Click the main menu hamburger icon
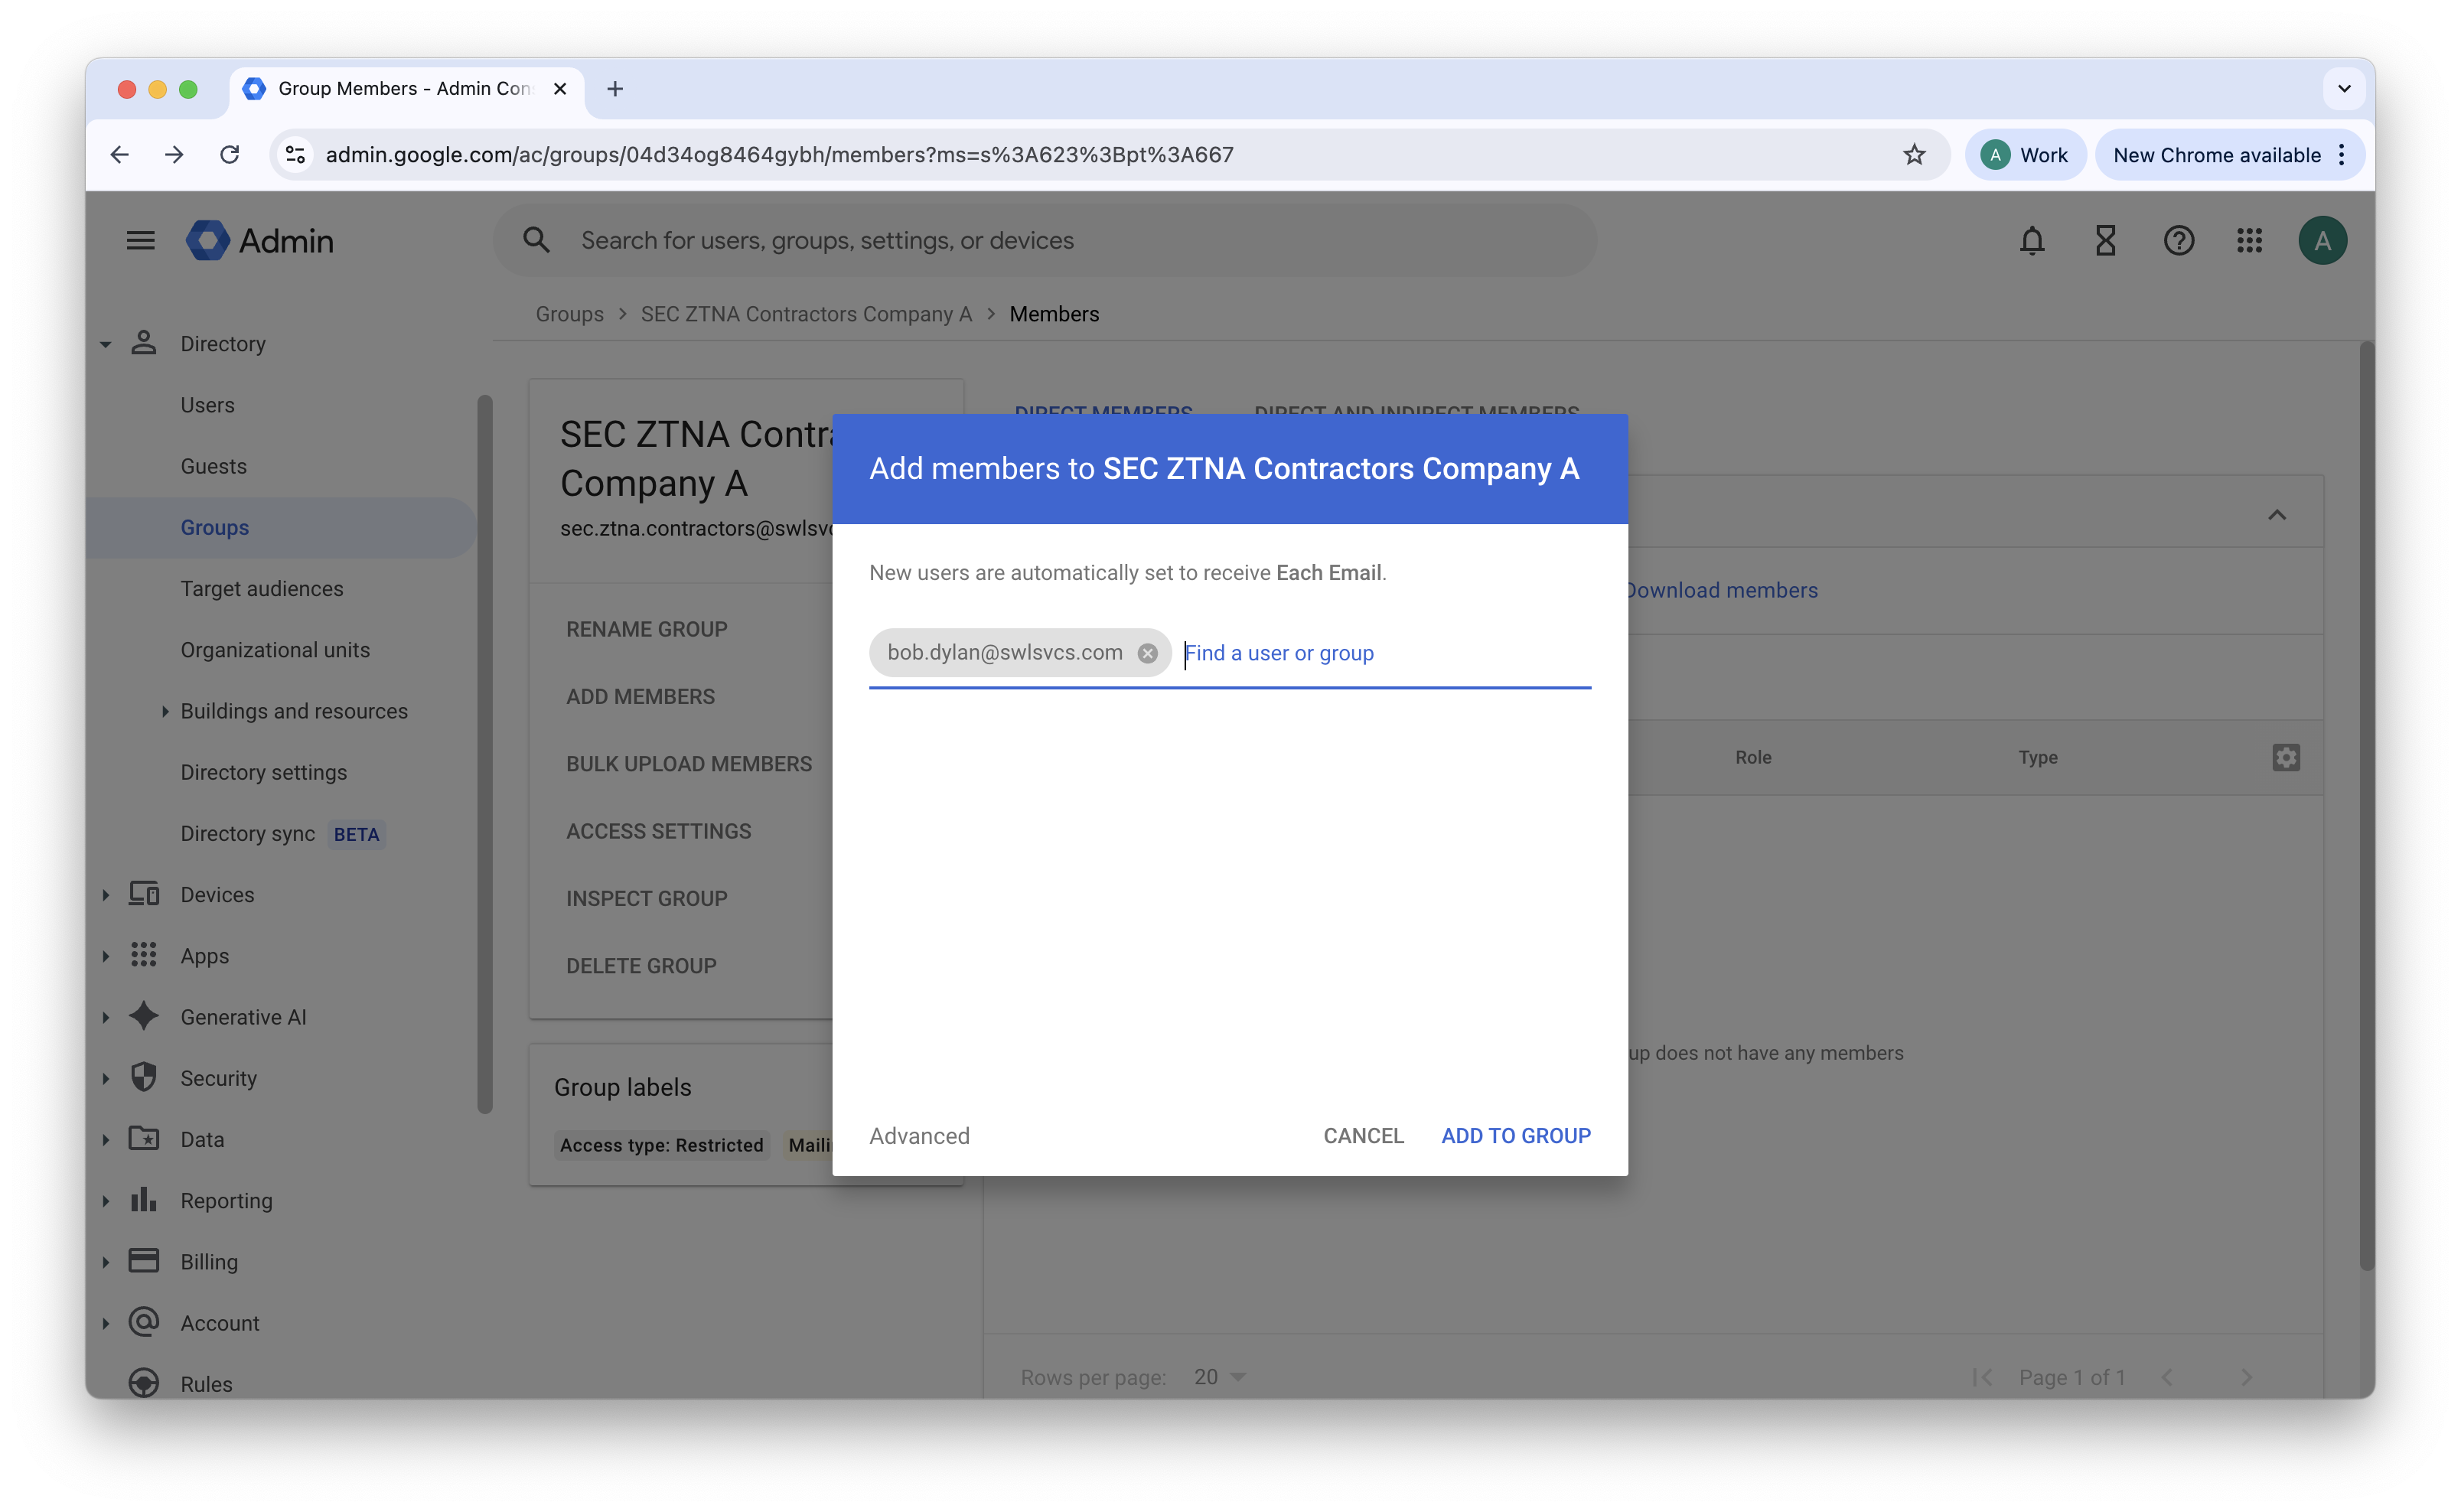 click(141, 241)
